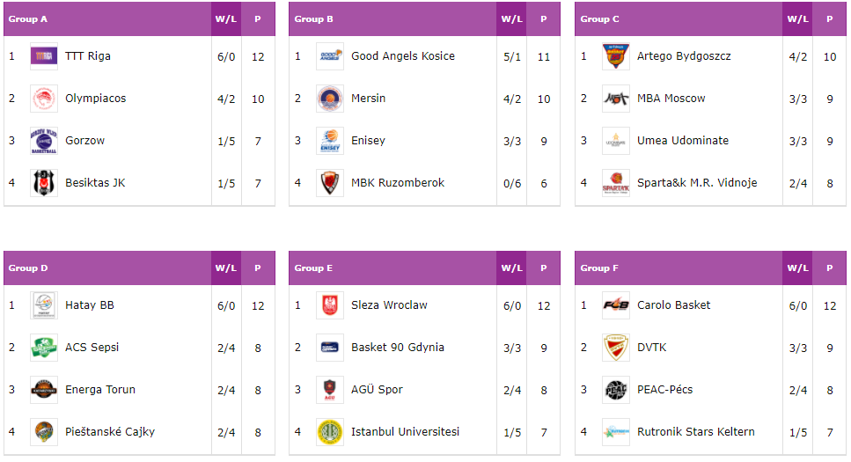Click the Olympiacos team logo
Image resolution: width=851 pixels, height=462 pixels.
coord(44,99)
